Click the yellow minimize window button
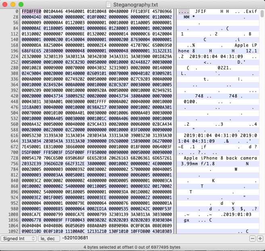Screen dimensions: 265x251 coord(13,4)
